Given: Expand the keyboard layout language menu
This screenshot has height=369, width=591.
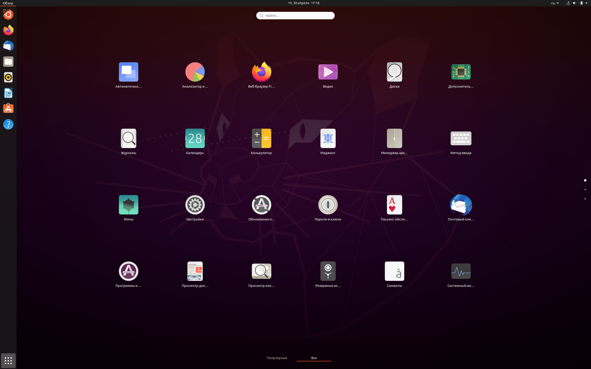Looking at the screenshot, I should pyautogui.click(x=555, y=3).
